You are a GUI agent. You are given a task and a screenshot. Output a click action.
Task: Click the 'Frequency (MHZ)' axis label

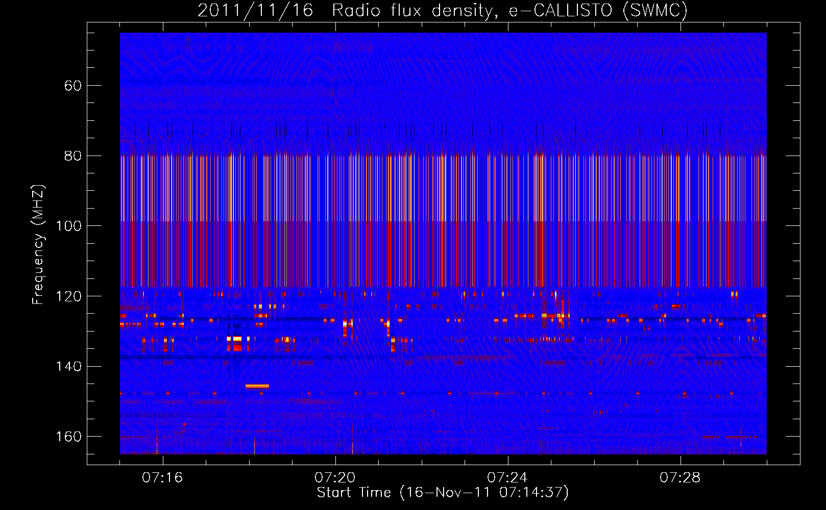38,245
